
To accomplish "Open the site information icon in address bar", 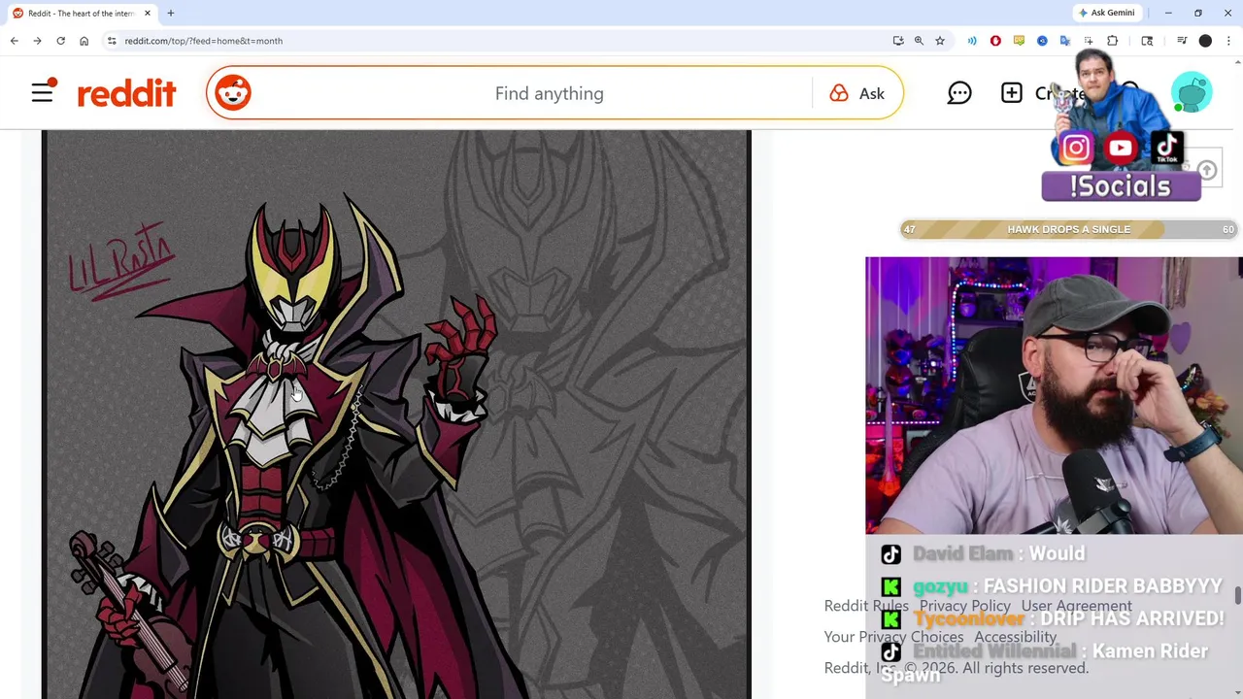I will pyautogui.click(x=112, y=41).
